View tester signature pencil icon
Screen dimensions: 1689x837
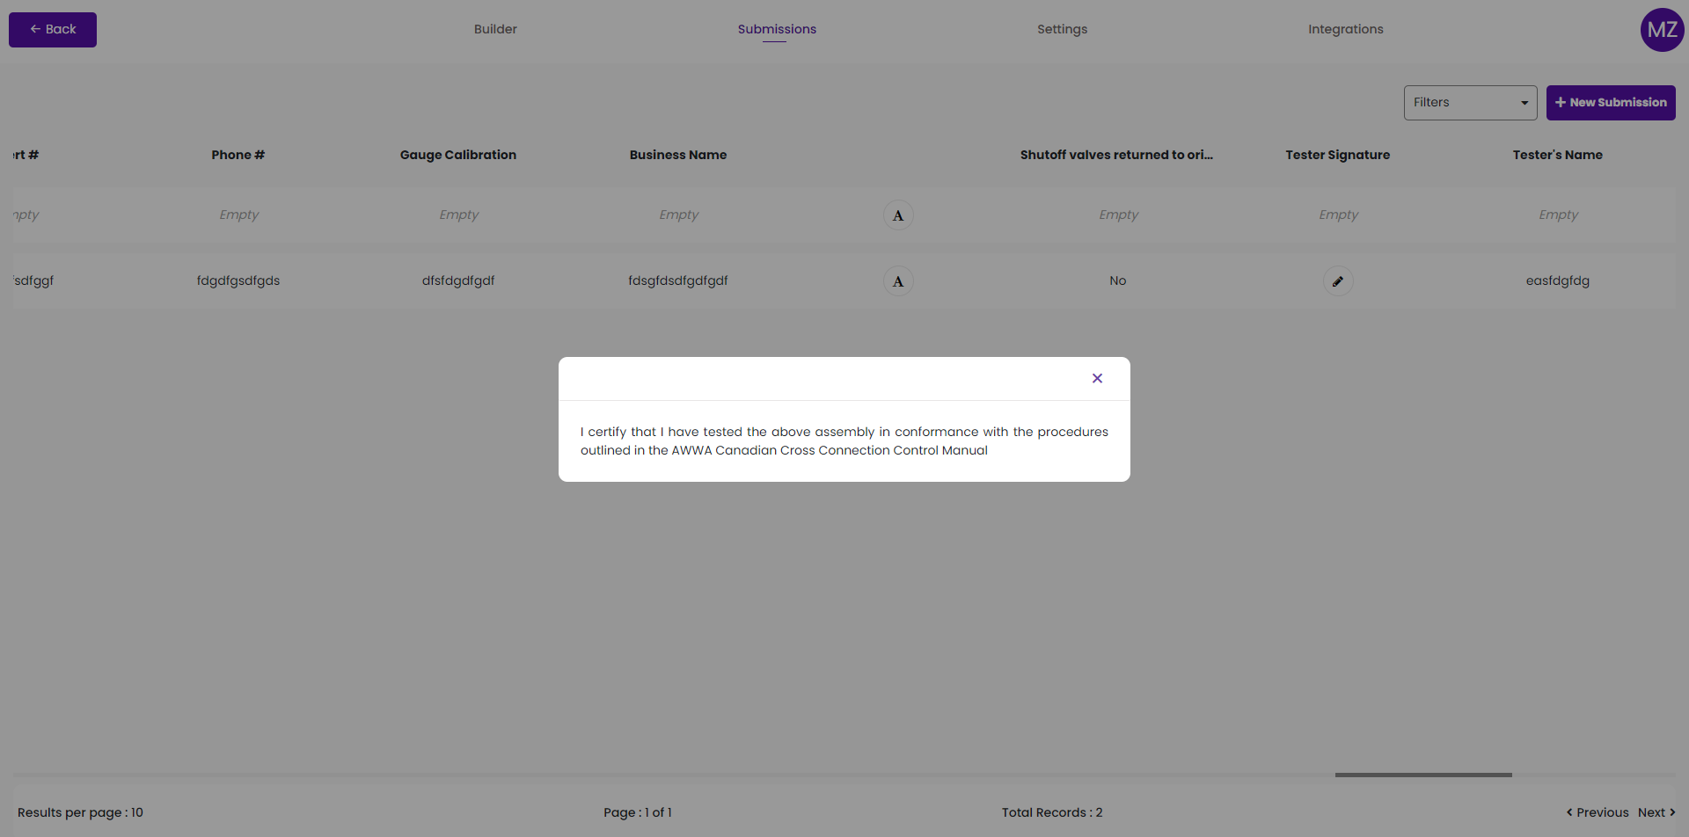click(x=1338, y=281)
